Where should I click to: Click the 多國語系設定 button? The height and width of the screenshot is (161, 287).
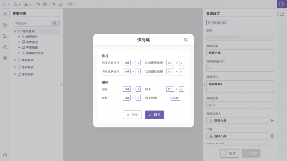pyautogui.click(x=217, y=22)
